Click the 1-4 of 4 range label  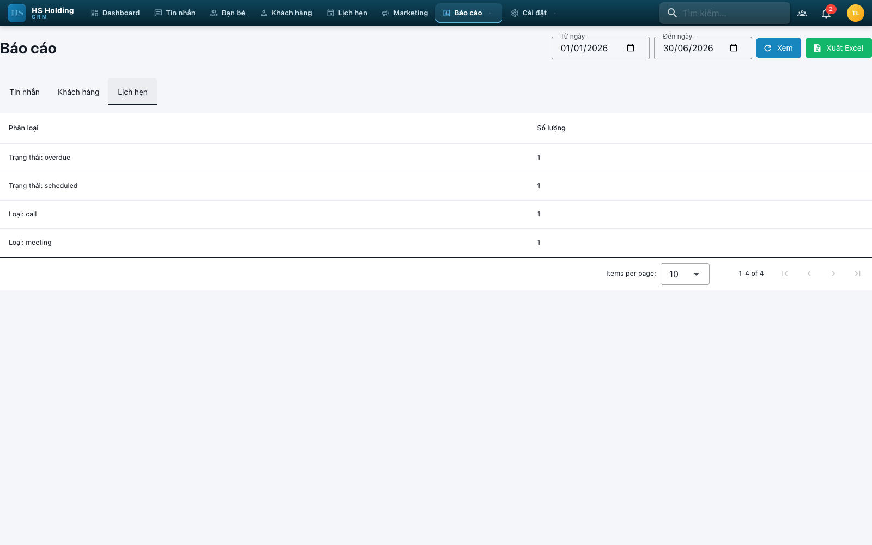tap(751, 274)
